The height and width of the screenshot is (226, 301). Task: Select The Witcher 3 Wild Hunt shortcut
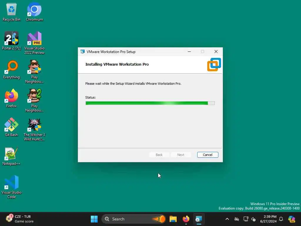[x=34, y=129]
